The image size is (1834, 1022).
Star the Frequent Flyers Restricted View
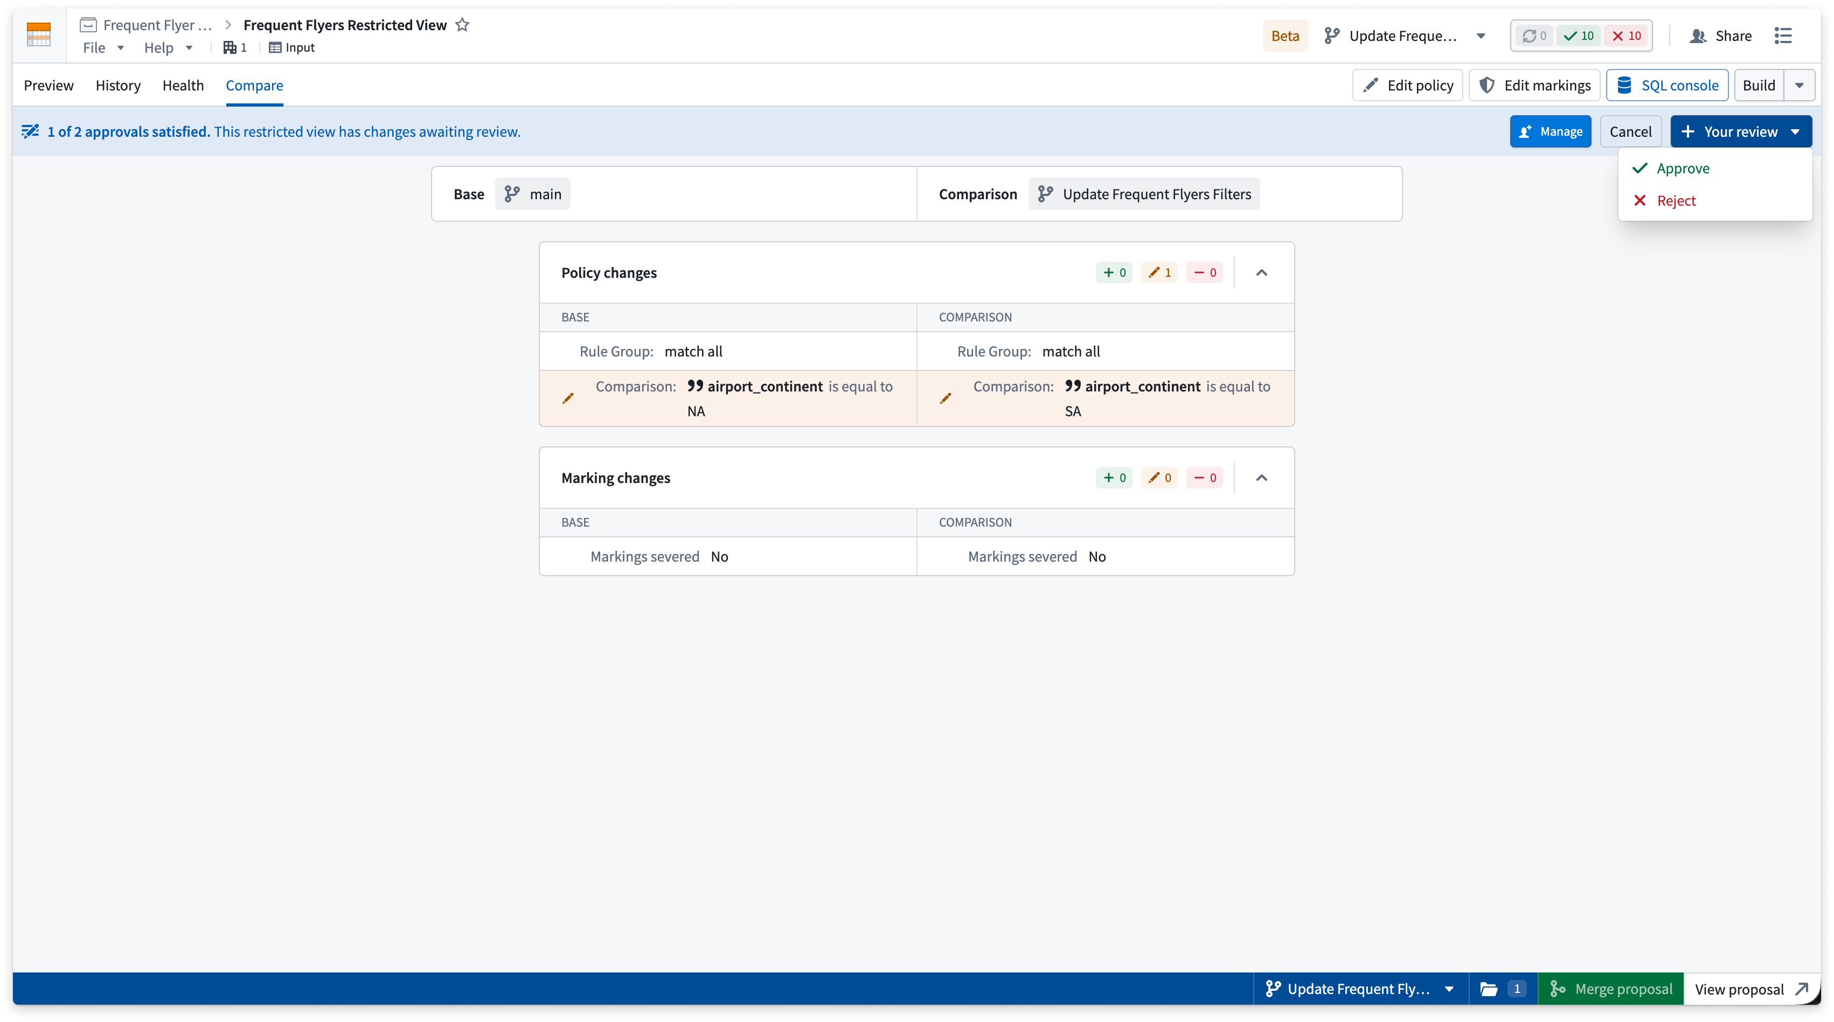coord(463,25)
